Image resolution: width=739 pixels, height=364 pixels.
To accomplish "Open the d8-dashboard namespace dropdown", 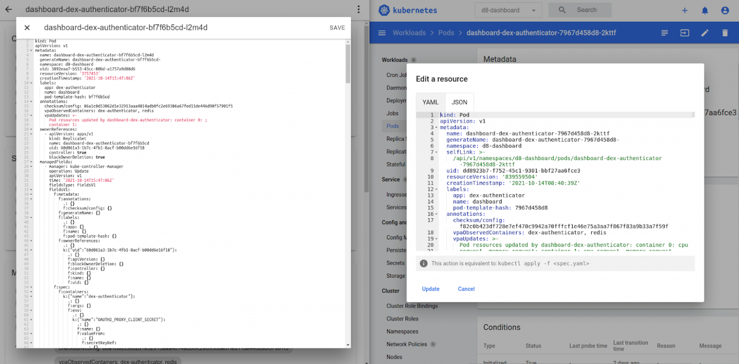I will tap(508, 10).
